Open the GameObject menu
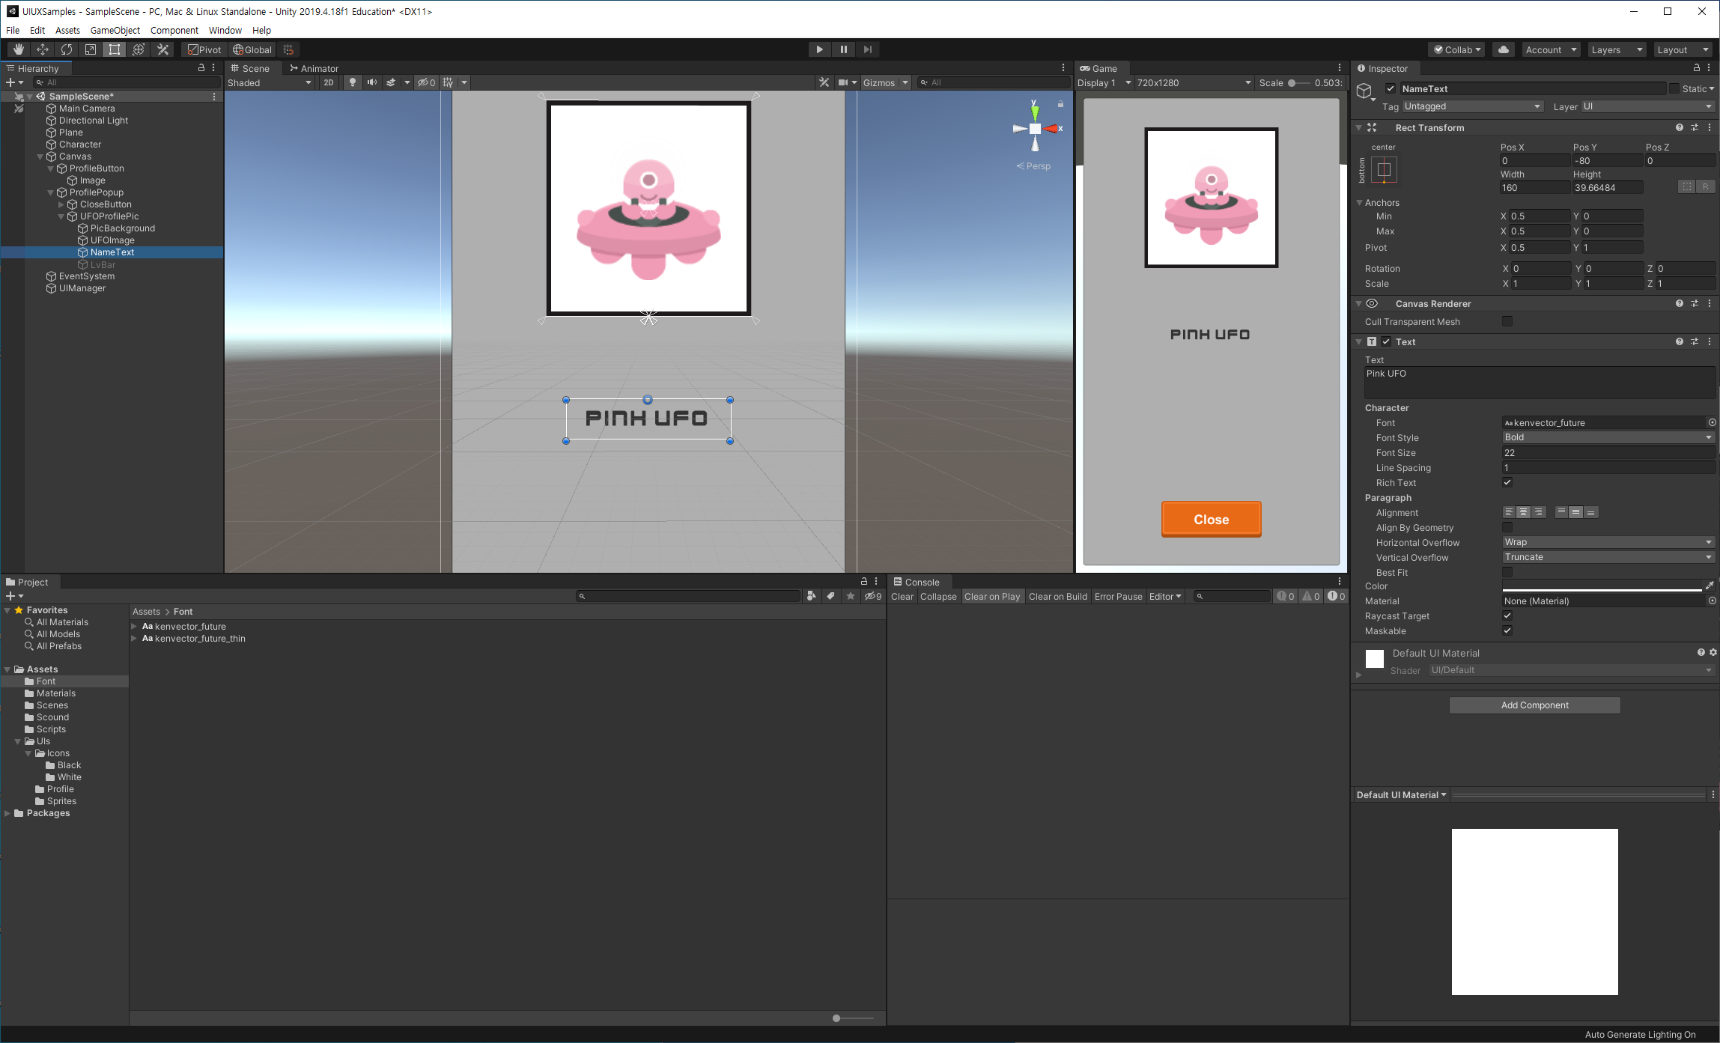Viewport: 1720px width, 1043px height. pyautogui.click(x=115, y=30)
